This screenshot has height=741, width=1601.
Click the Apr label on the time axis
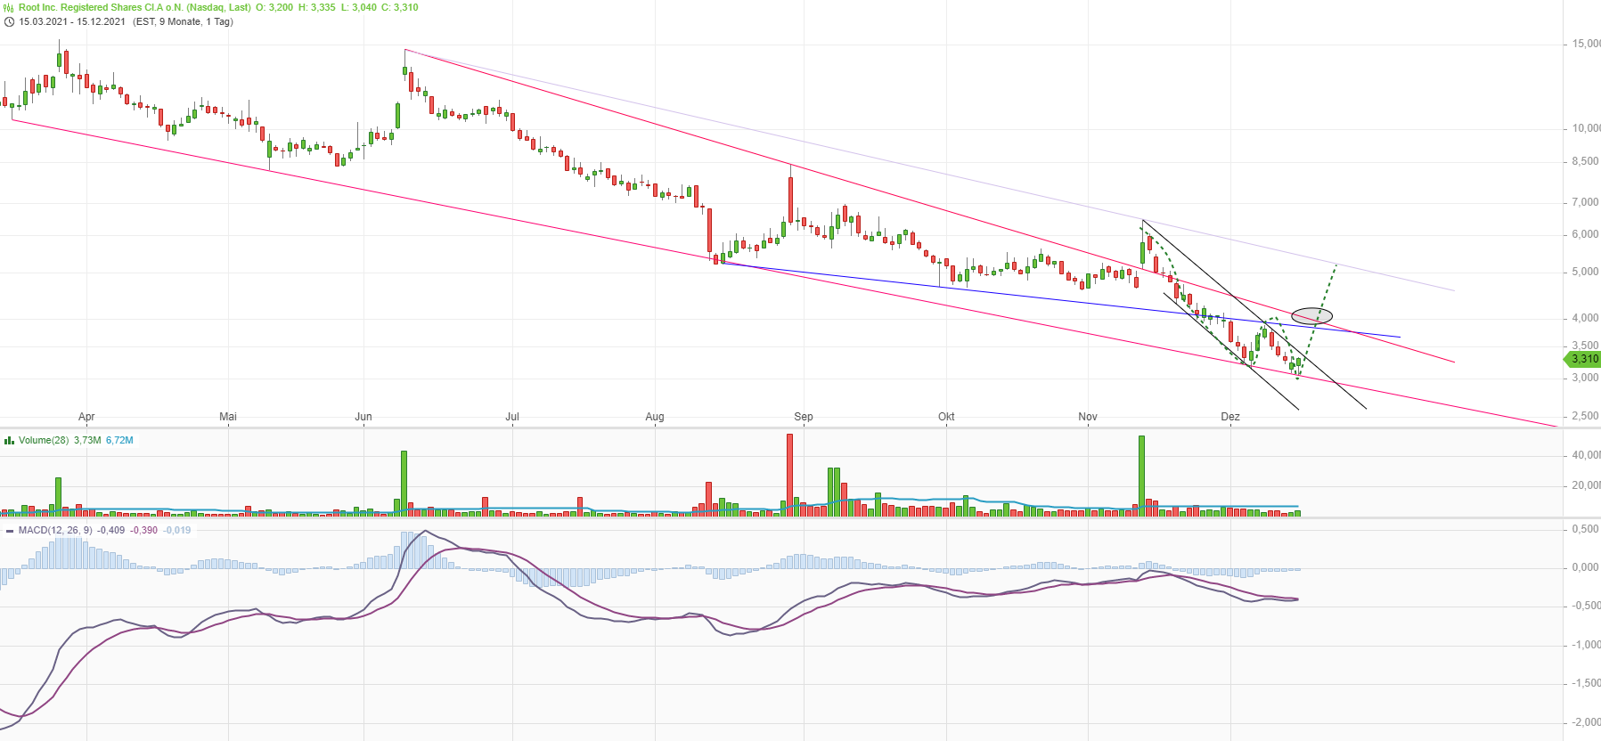[x=86, y=417]
